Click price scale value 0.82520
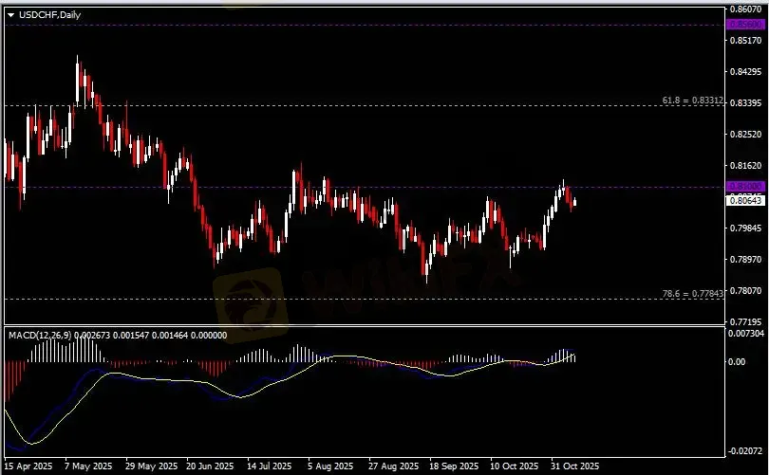The image size is (769, 475). pos(746,135)
